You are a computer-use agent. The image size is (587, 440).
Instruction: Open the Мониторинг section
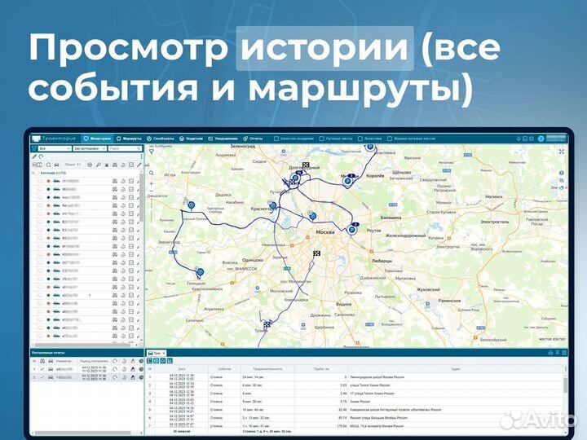[97, 139]
